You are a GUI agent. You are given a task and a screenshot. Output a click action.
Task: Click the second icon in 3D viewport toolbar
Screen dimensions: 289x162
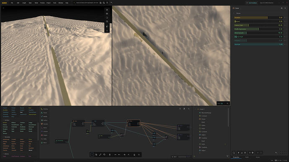point(107,14)
